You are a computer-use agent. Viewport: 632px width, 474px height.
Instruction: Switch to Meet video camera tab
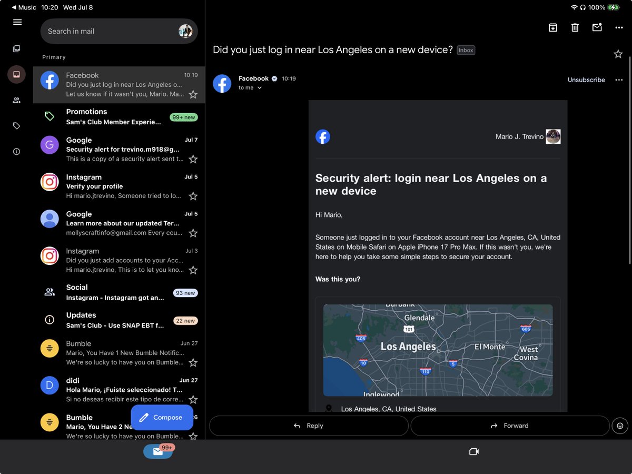[474, 451]
